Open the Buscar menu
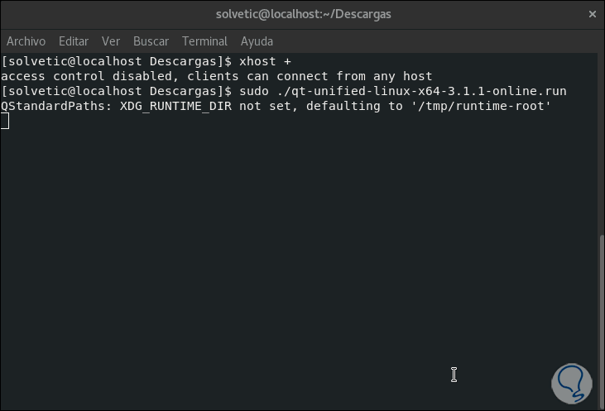This screenshot has height=411, width=605. click(151, 41)
